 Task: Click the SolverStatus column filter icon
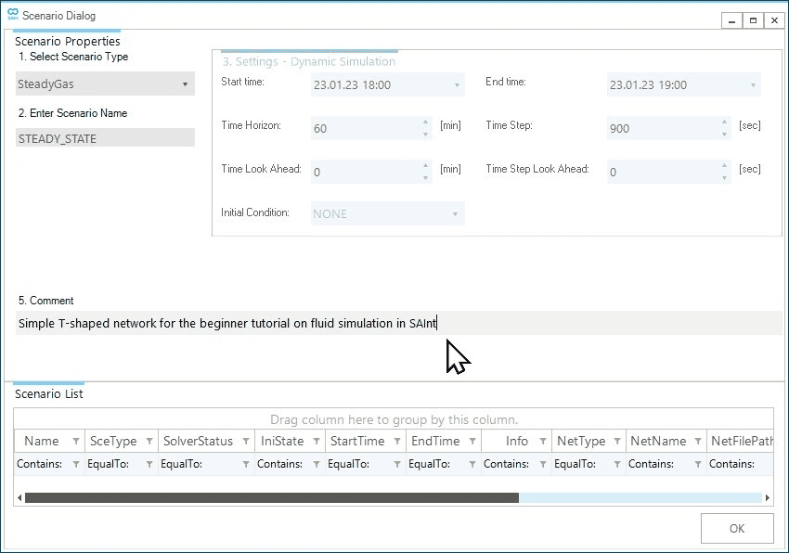246,442
